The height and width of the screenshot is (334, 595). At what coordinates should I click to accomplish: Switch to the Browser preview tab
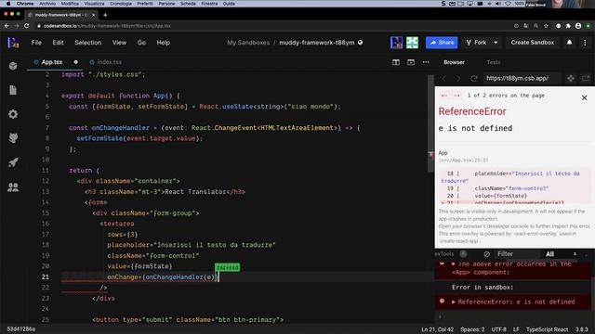pos(454,62)
